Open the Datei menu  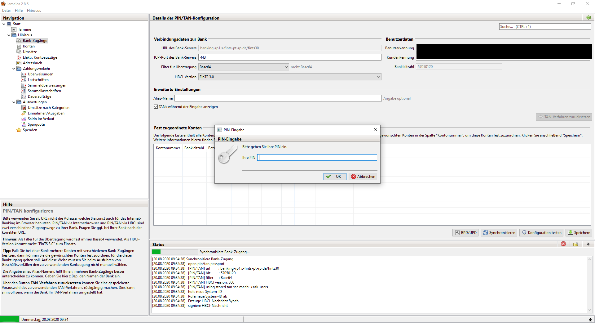pos(6,11)
